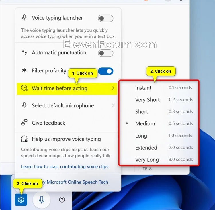
Task: Click the settings gear icon
Action: [21, 200]
